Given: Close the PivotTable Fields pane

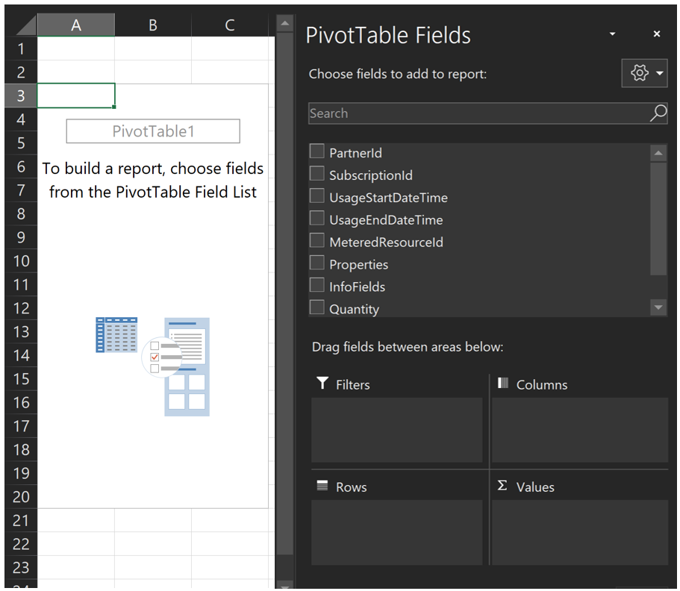Looking at the screenshot, I should pos(657,34).
